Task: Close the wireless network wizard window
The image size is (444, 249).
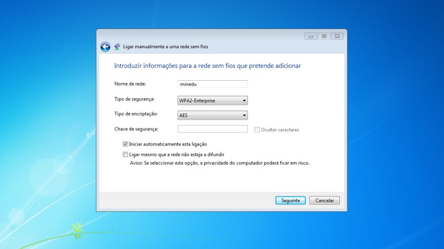Action: pos(337,36)
